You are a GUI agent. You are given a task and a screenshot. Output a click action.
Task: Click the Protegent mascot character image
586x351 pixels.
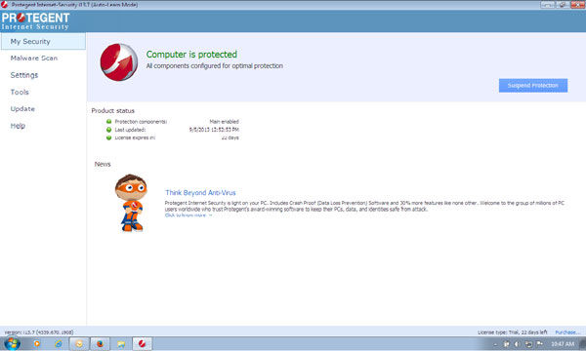131,203
